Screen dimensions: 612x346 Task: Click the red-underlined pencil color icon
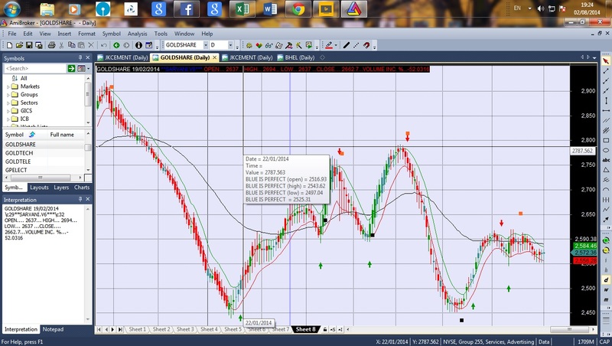point(329,45)
